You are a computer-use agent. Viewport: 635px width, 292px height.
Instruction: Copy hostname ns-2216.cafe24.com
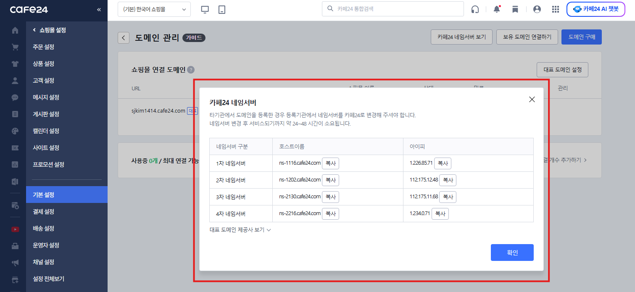point(330,214)
